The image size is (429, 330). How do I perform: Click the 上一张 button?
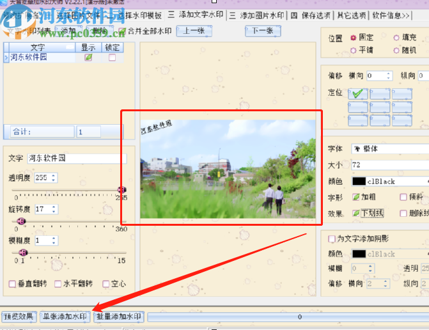pos(194,31)
